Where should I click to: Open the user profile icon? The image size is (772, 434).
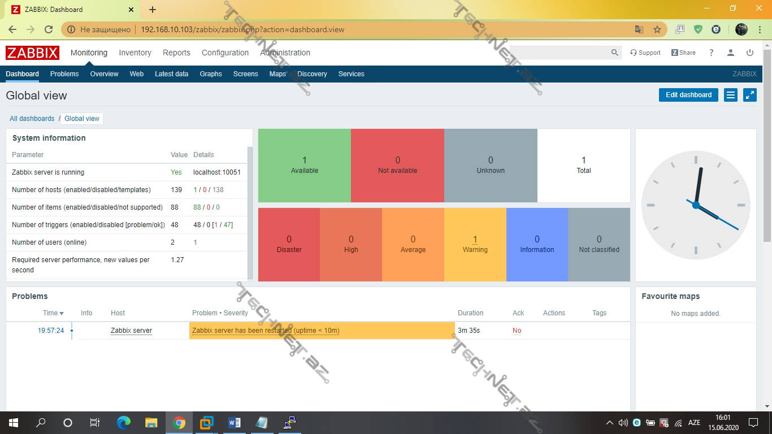pyautogui.click(x=731, y=53)
